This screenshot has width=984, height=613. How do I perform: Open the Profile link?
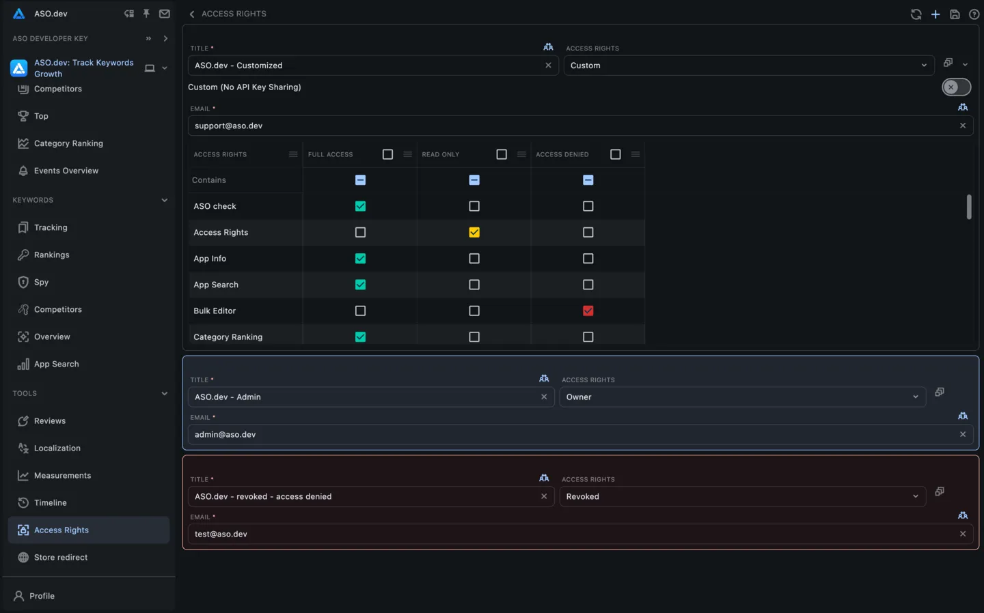point(42,596)
